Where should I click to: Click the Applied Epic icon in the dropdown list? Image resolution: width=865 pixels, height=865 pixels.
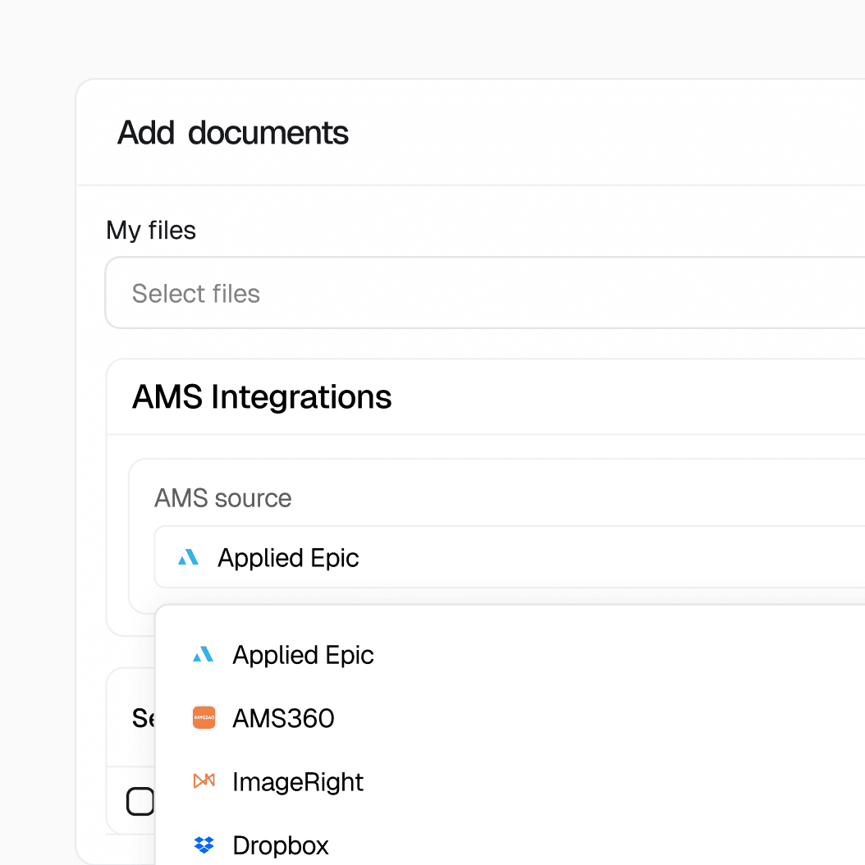point(203,655)
